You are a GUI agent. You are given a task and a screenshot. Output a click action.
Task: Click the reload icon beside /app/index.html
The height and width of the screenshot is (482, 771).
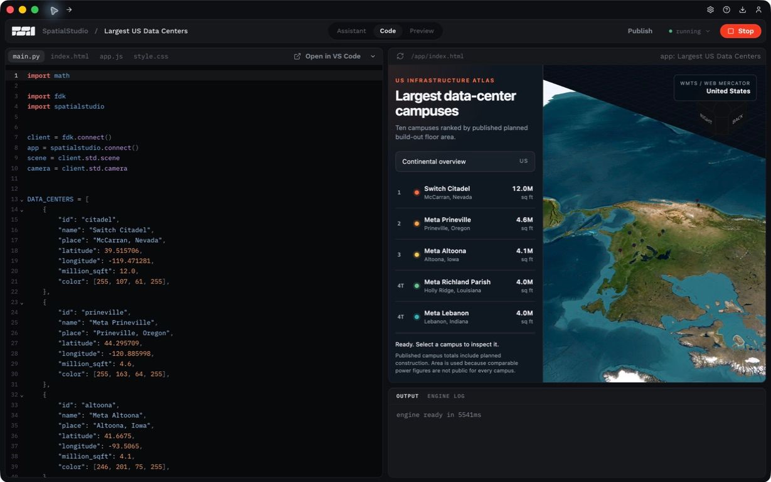pyautogui.click(x=400, y=56)
